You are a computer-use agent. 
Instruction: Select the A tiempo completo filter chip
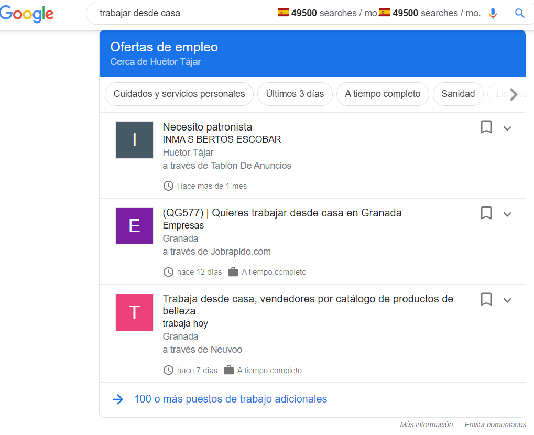pyautogui.click(x=383, y=94)
